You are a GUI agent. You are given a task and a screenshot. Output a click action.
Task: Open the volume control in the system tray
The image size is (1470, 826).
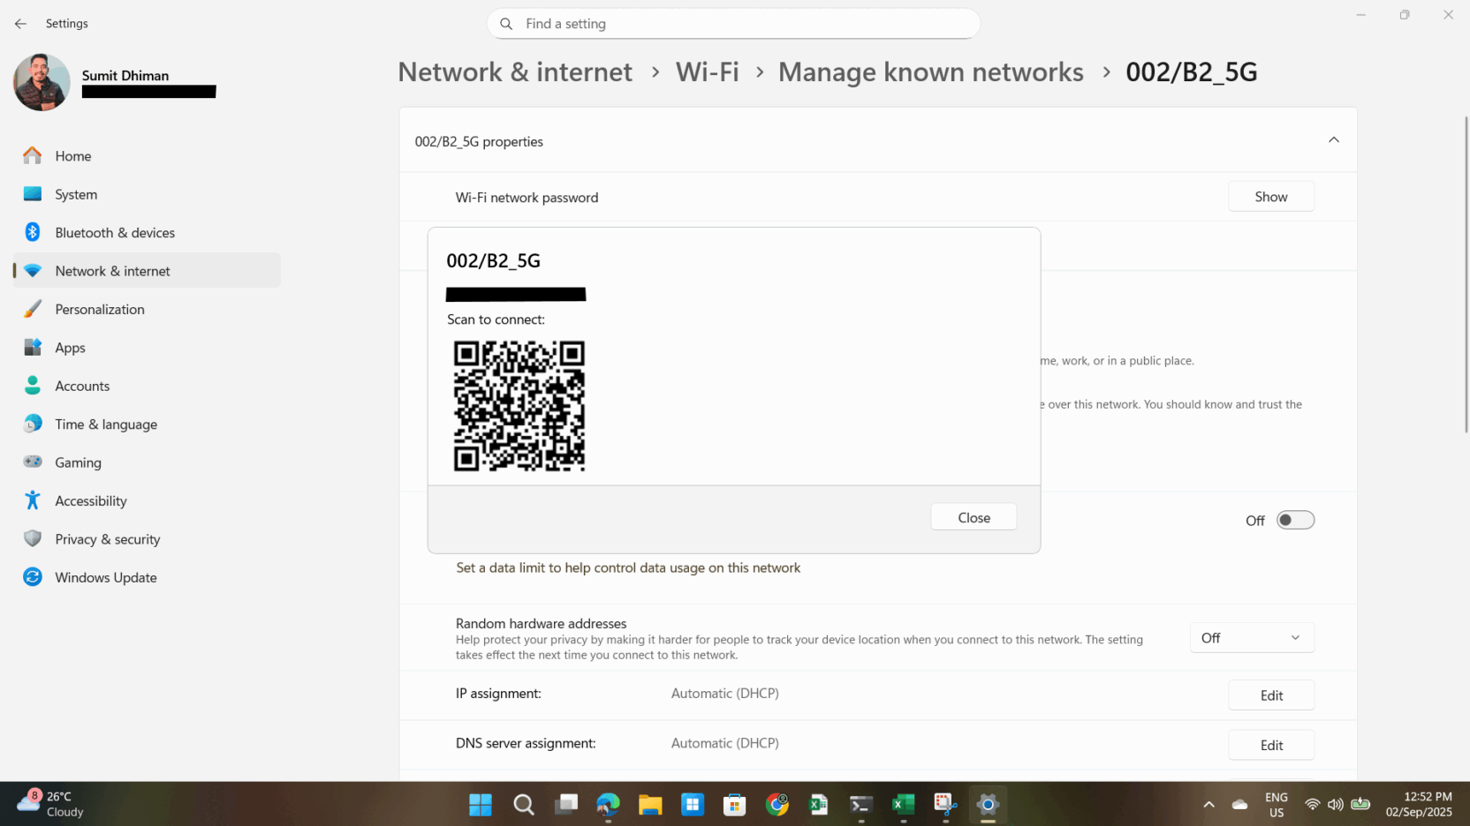[x=1336, y=804]
